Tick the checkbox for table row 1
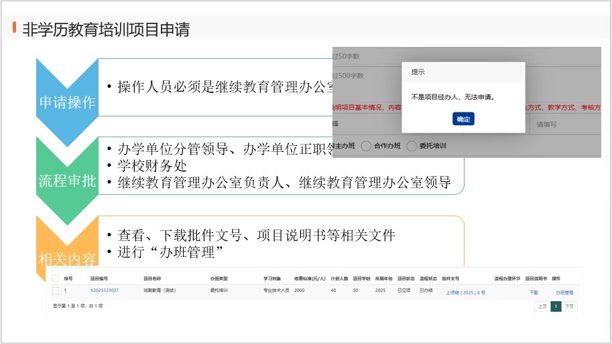The height and width of the screenshot is (344, 612). coord(56,290)
